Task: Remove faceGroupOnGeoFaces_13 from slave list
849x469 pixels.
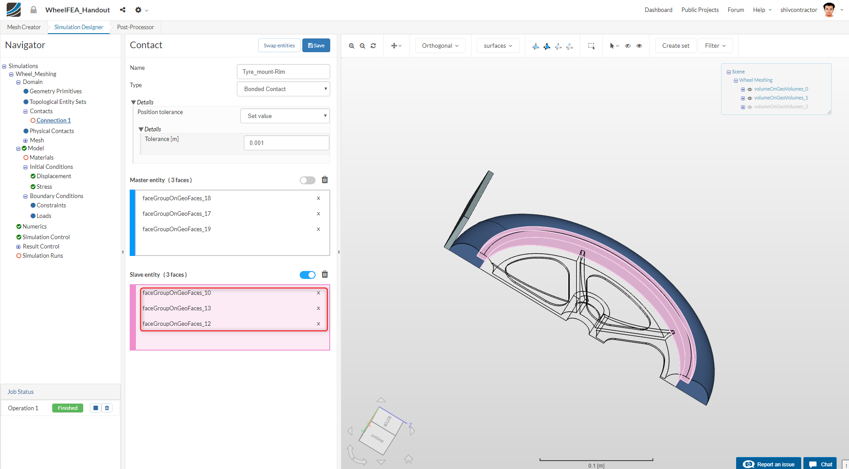Action: point(318,309)
